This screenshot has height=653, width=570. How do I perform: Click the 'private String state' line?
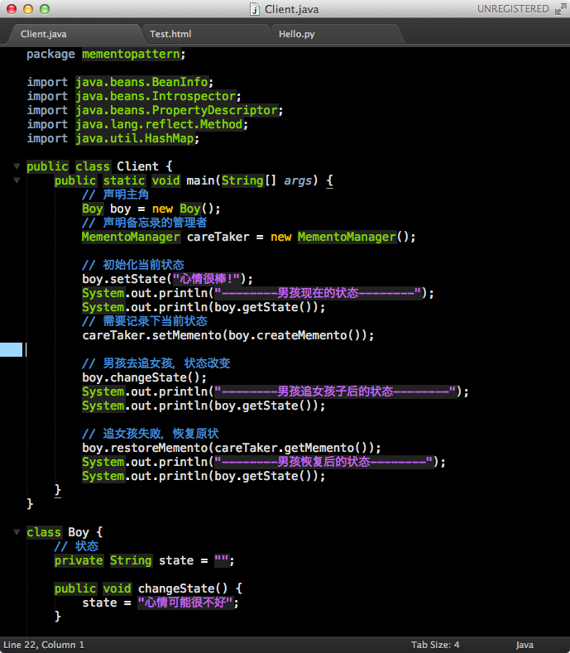point(144,560)
